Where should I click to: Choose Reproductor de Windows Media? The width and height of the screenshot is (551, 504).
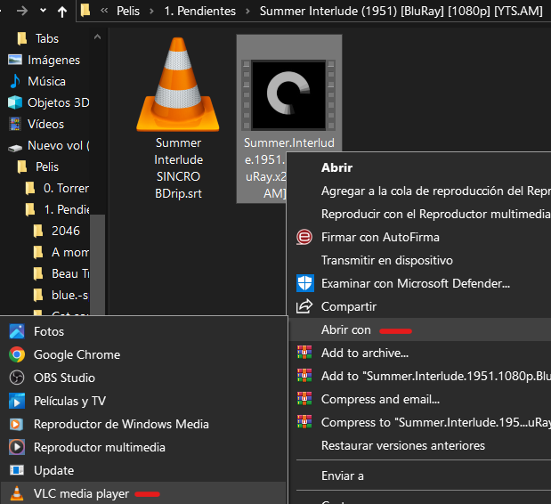point(121,424)
